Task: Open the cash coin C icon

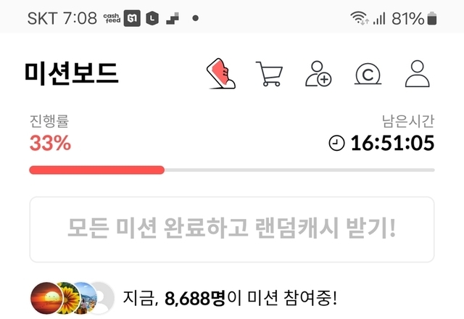Action: coord(368,74)
